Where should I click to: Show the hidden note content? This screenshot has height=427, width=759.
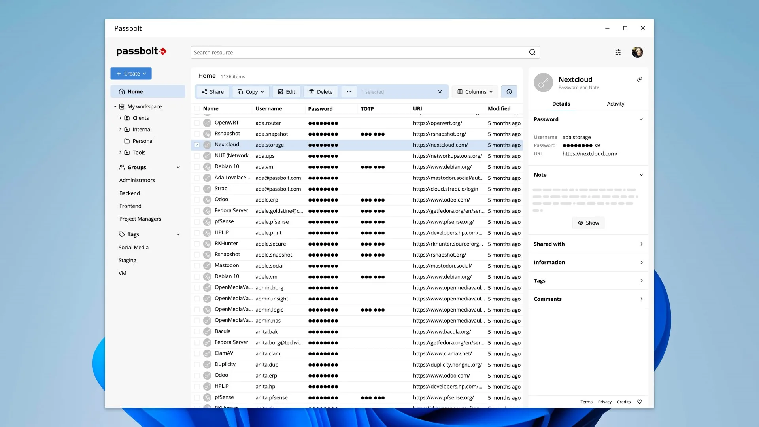pyautogui.click(x=588, y=223)
